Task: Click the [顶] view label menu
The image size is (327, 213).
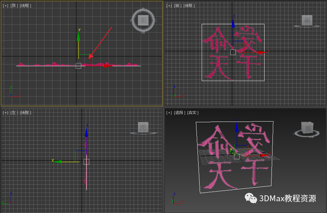Action: 14,6
